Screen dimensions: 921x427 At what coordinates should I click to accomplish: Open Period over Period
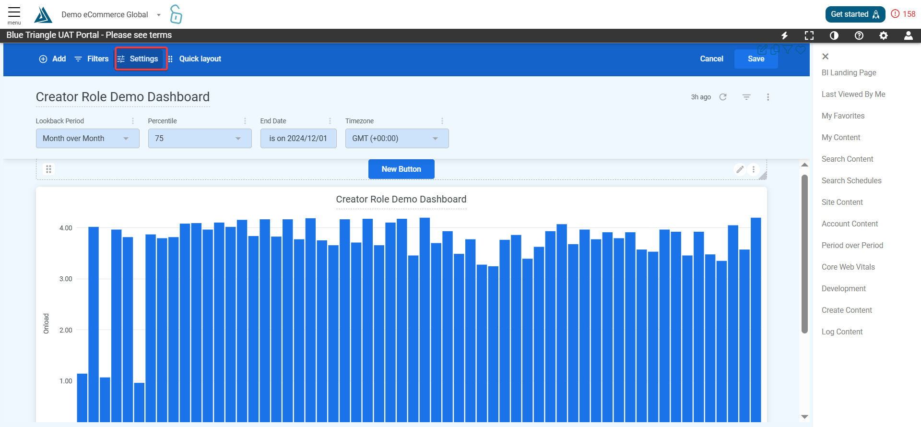tap(852, 246)
